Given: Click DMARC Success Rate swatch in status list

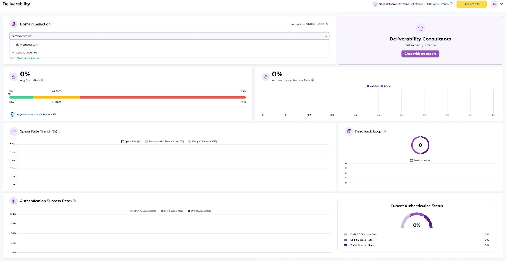Looking at the screenshot, I should point(345,234).
